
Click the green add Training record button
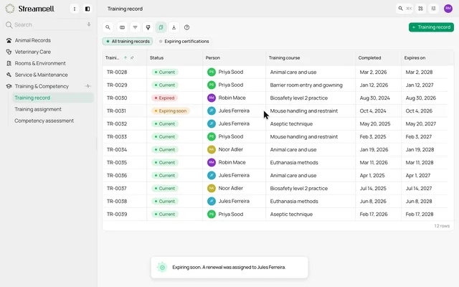click(431, 27)
